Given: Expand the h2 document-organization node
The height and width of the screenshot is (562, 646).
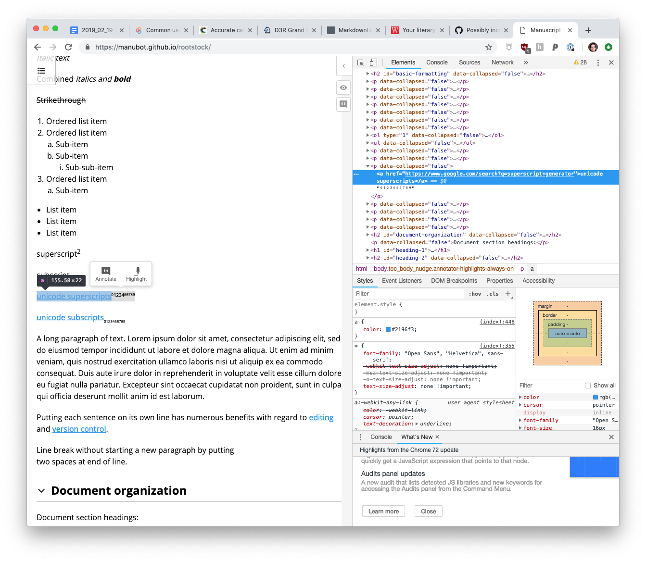Looking at the screenshot, I should [x=368, y=235].
